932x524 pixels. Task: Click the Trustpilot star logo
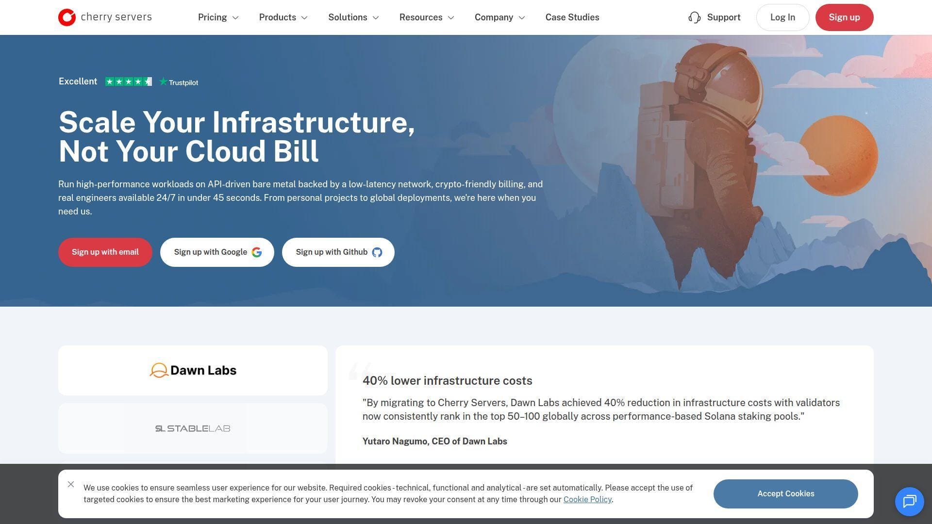164,82
